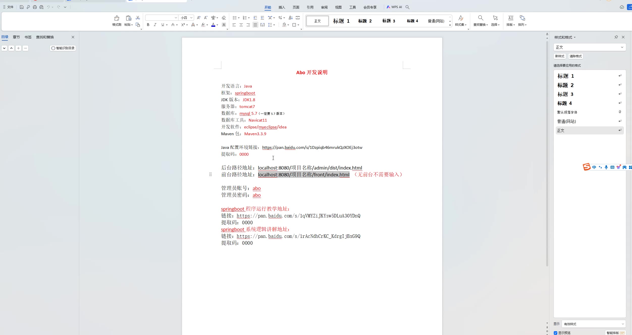Click the 智能识别目录 button

63,48
